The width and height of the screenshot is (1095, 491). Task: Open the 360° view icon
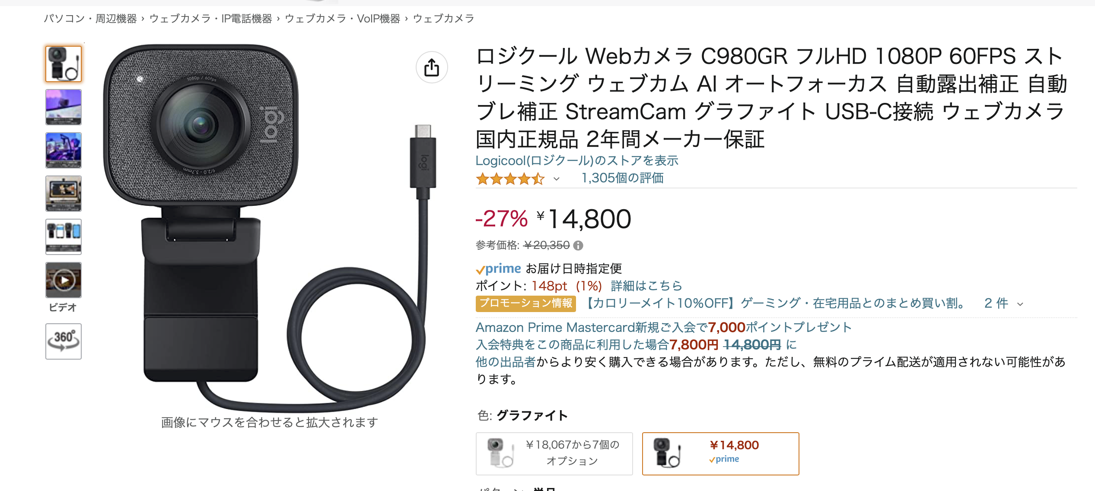click(64, 341)
